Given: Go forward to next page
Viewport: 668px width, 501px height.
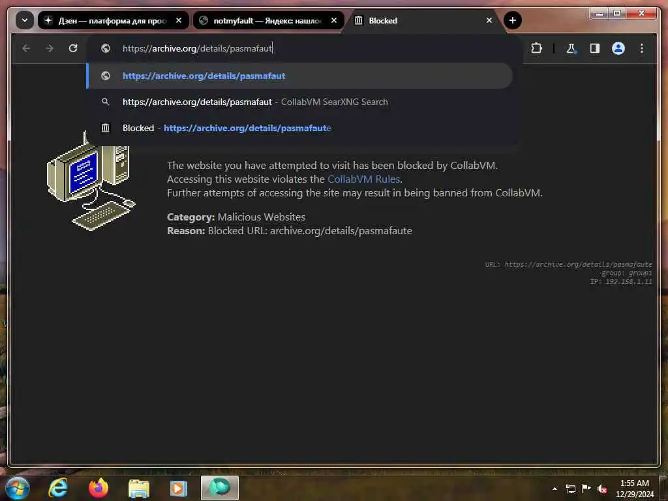Looking at the screenshot, I should 50,48.
